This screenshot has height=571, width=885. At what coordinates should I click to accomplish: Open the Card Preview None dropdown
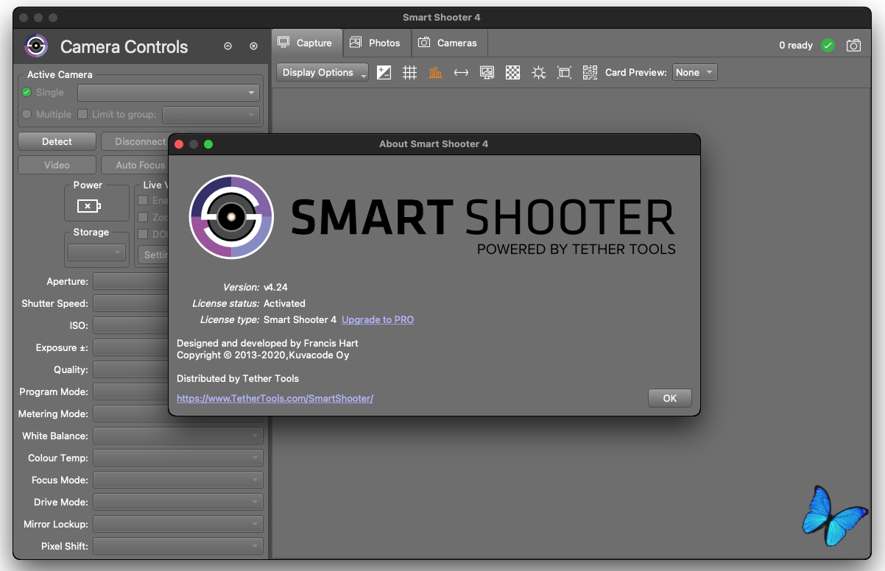[x=695, y=72]
